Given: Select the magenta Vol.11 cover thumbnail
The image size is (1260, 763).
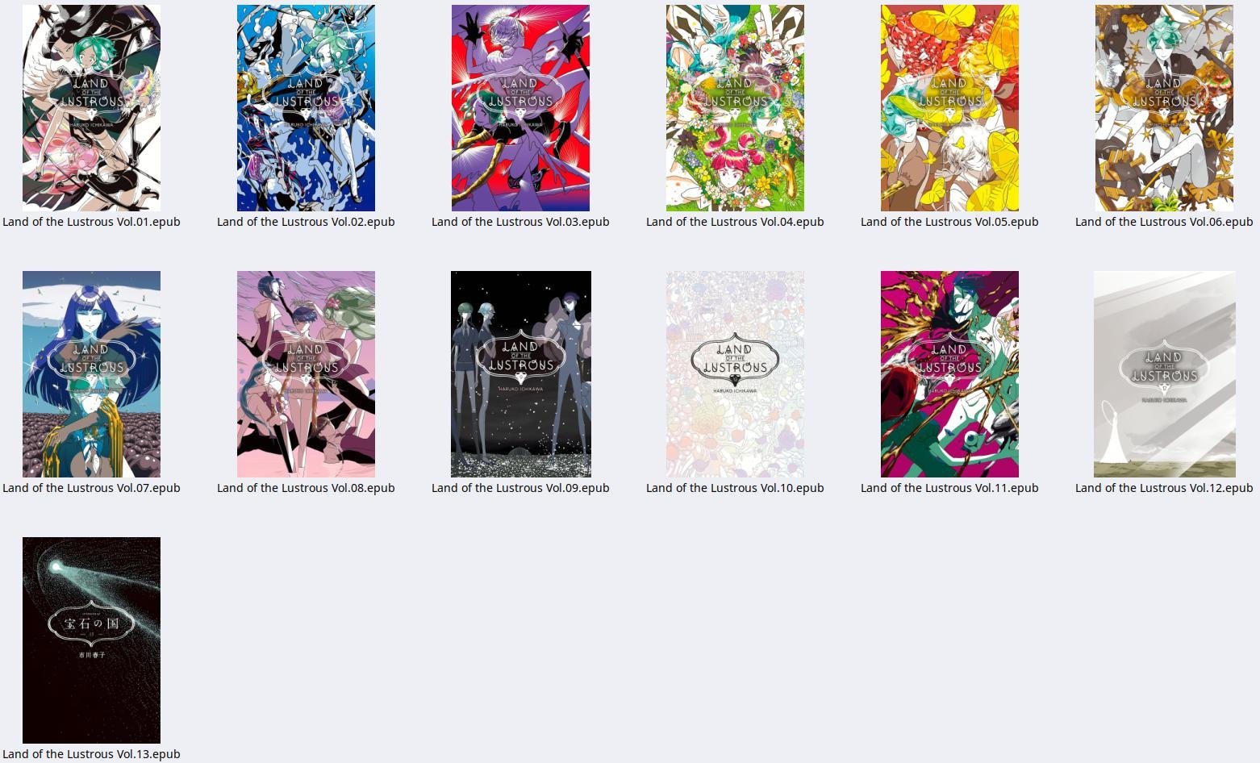Looking at the screenshot, I should (x=949, y=374).
